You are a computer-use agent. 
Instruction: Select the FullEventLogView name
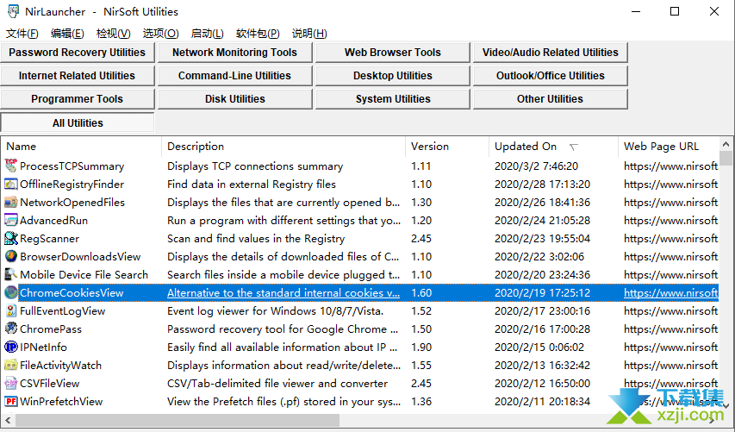(x=62, y=311)
